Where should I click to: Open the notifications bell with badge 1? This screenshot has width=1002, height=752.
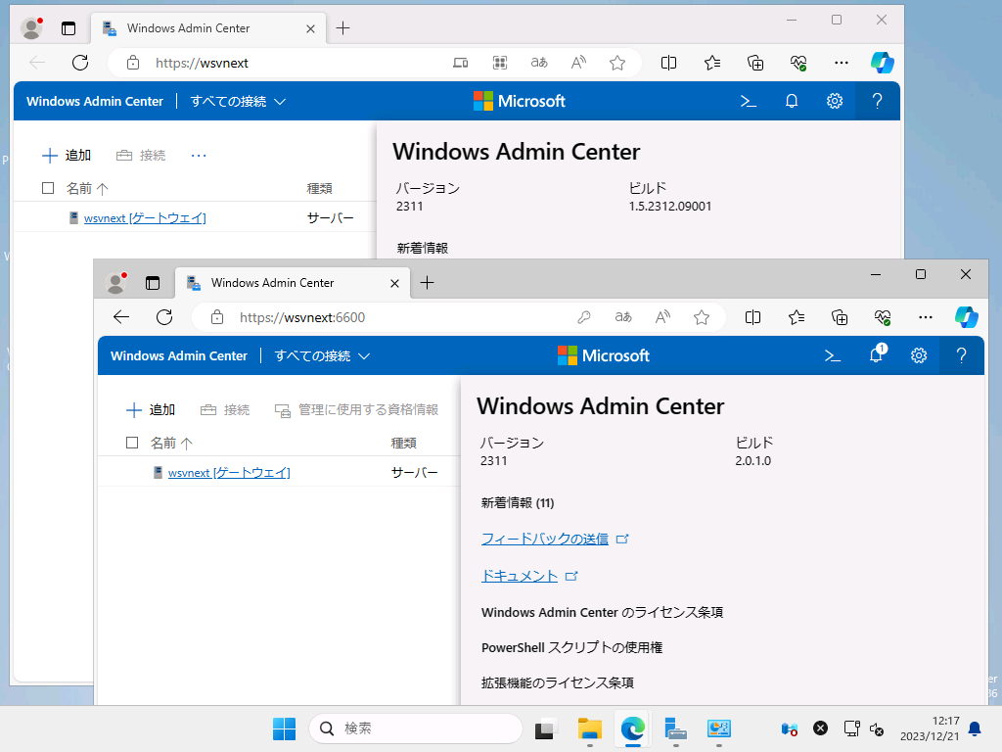coord(876,355)
